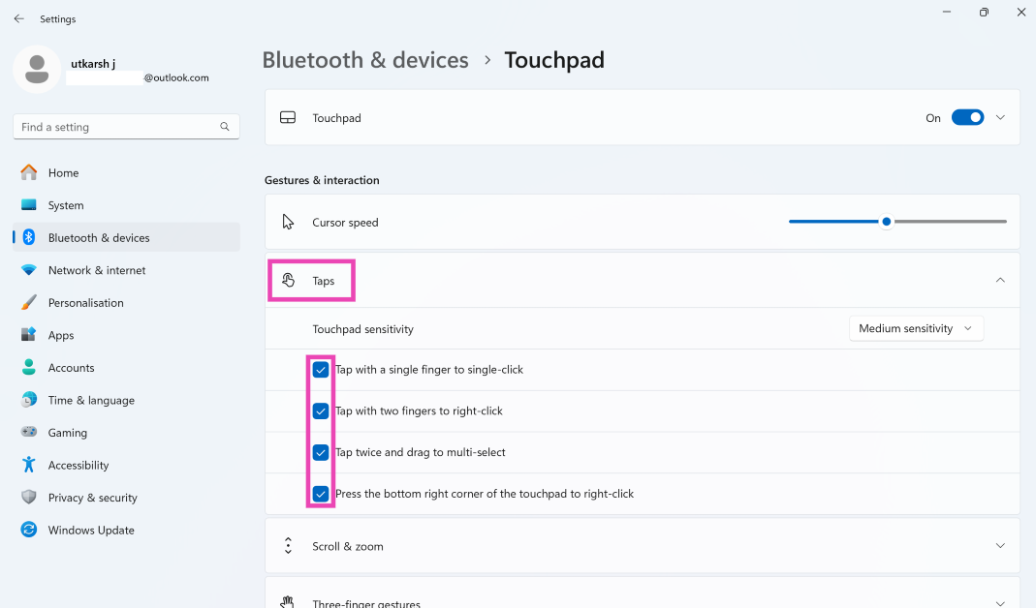This screenshot has width=1036, height=608.
Task: Click the Privacy & security shield icon
Action: click(x=29, y=498)
